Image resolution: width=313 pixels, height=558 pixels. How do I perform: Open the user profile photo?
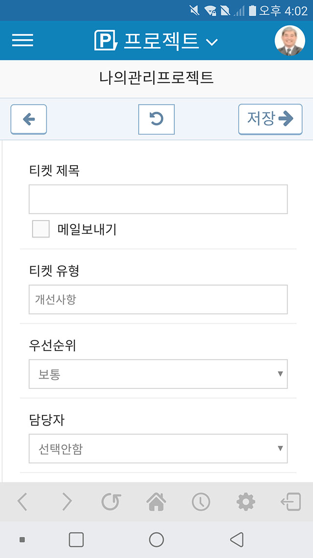[x=290, y=40]
